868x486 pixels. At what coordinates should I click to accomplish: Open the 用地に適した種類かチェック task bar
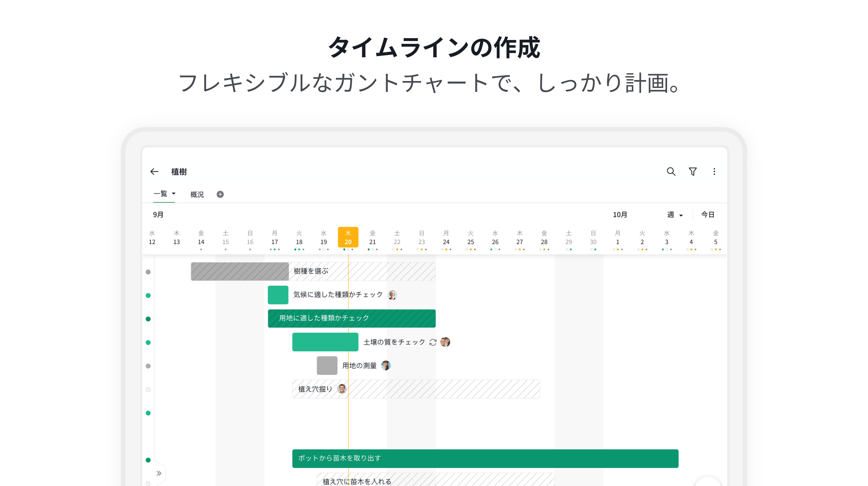pos(351,318)
